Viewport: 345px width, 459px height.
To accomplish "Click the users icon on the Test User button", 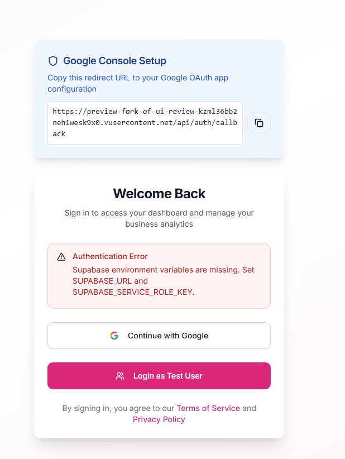I will click(x=120, y=376).
